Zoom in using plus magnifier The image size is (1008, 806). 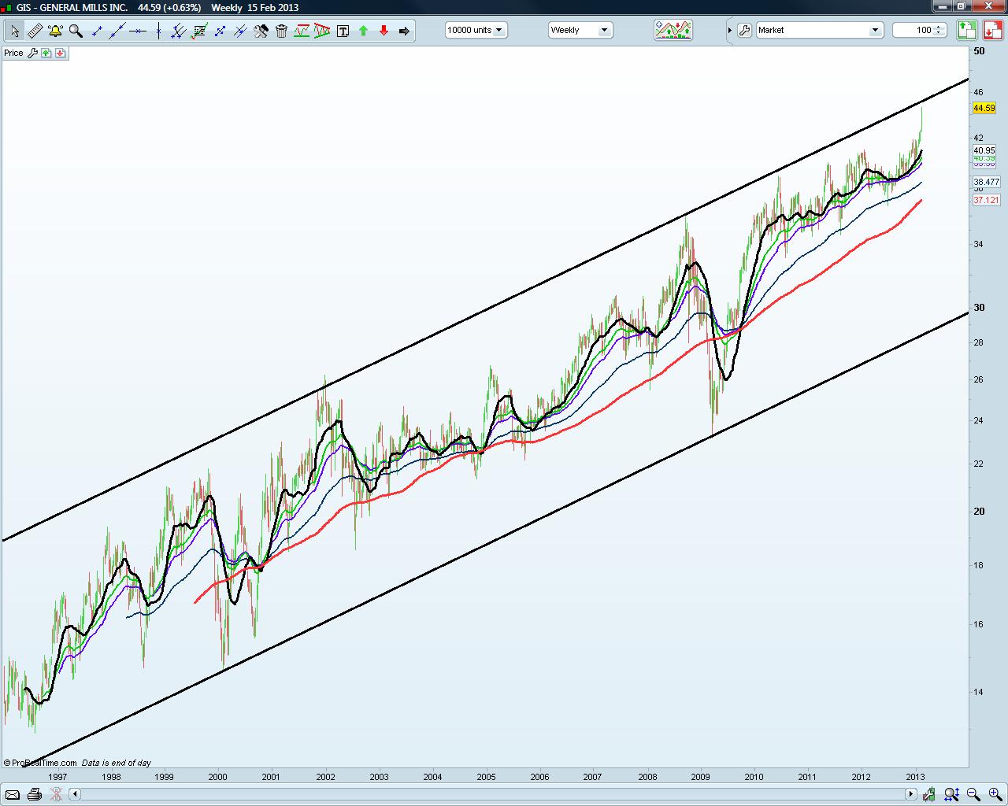pyautogui.click(x=994, y=794)
